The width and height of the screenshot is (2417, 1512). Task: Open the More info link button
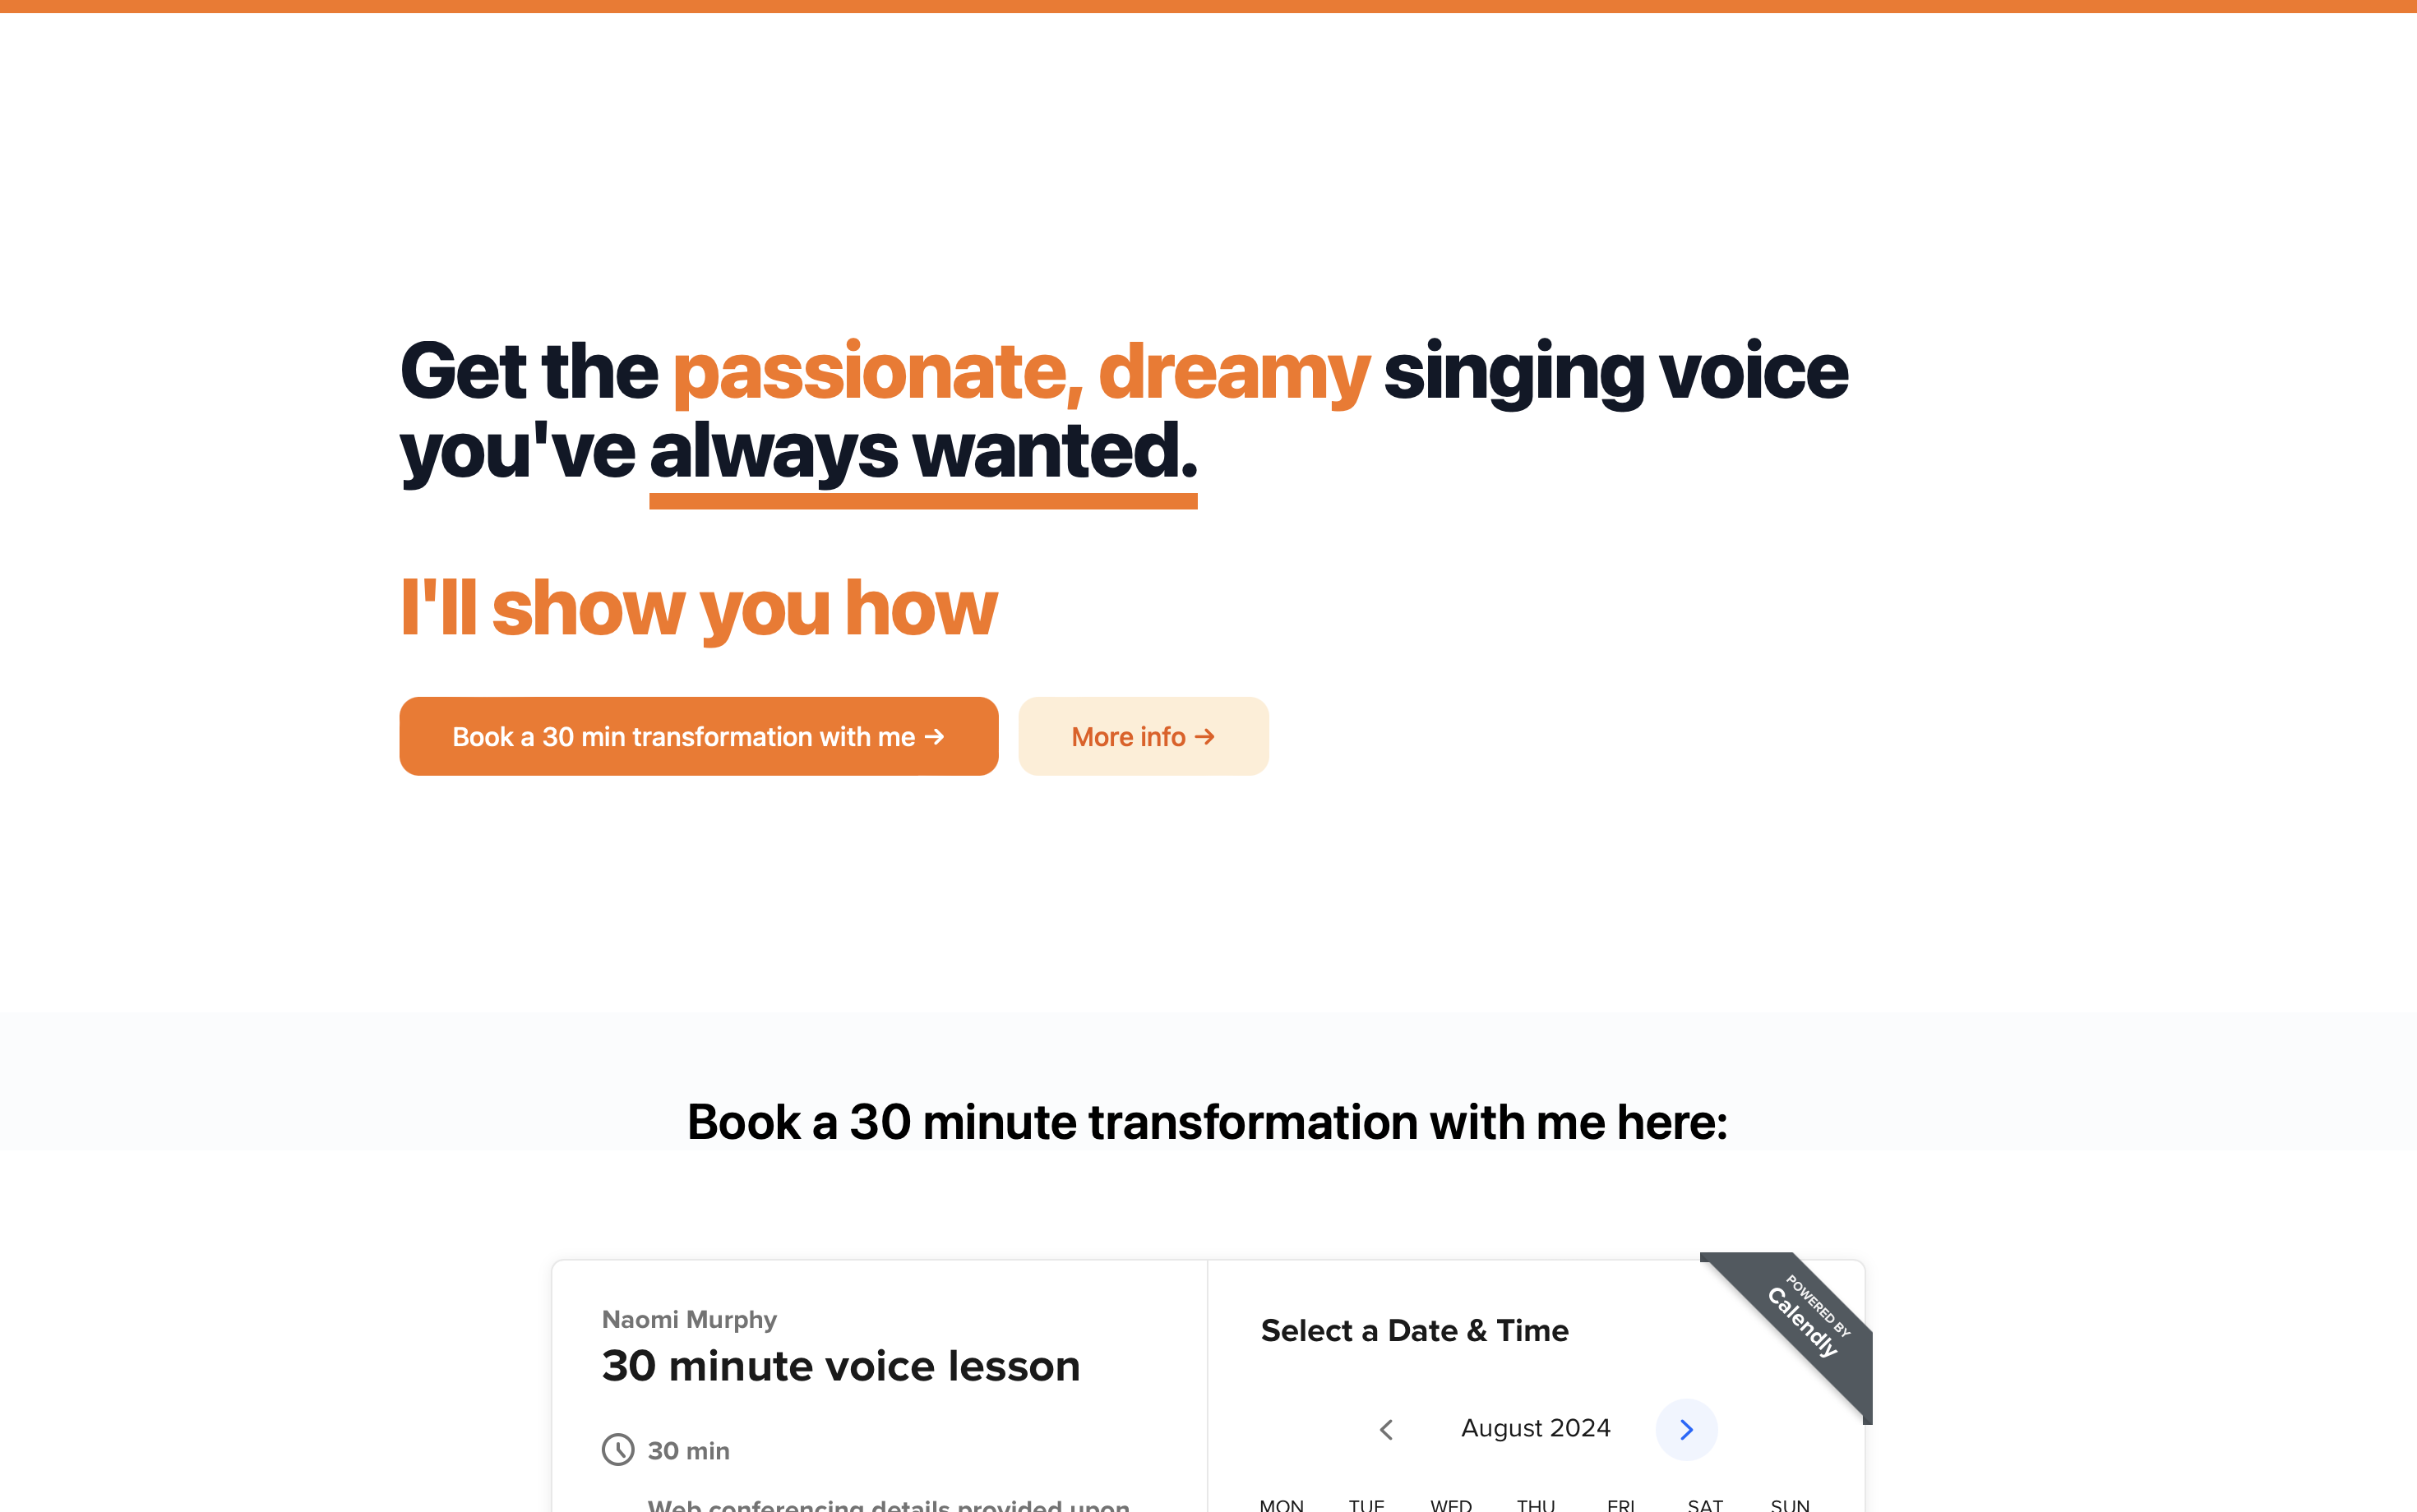pos(1143,737)
